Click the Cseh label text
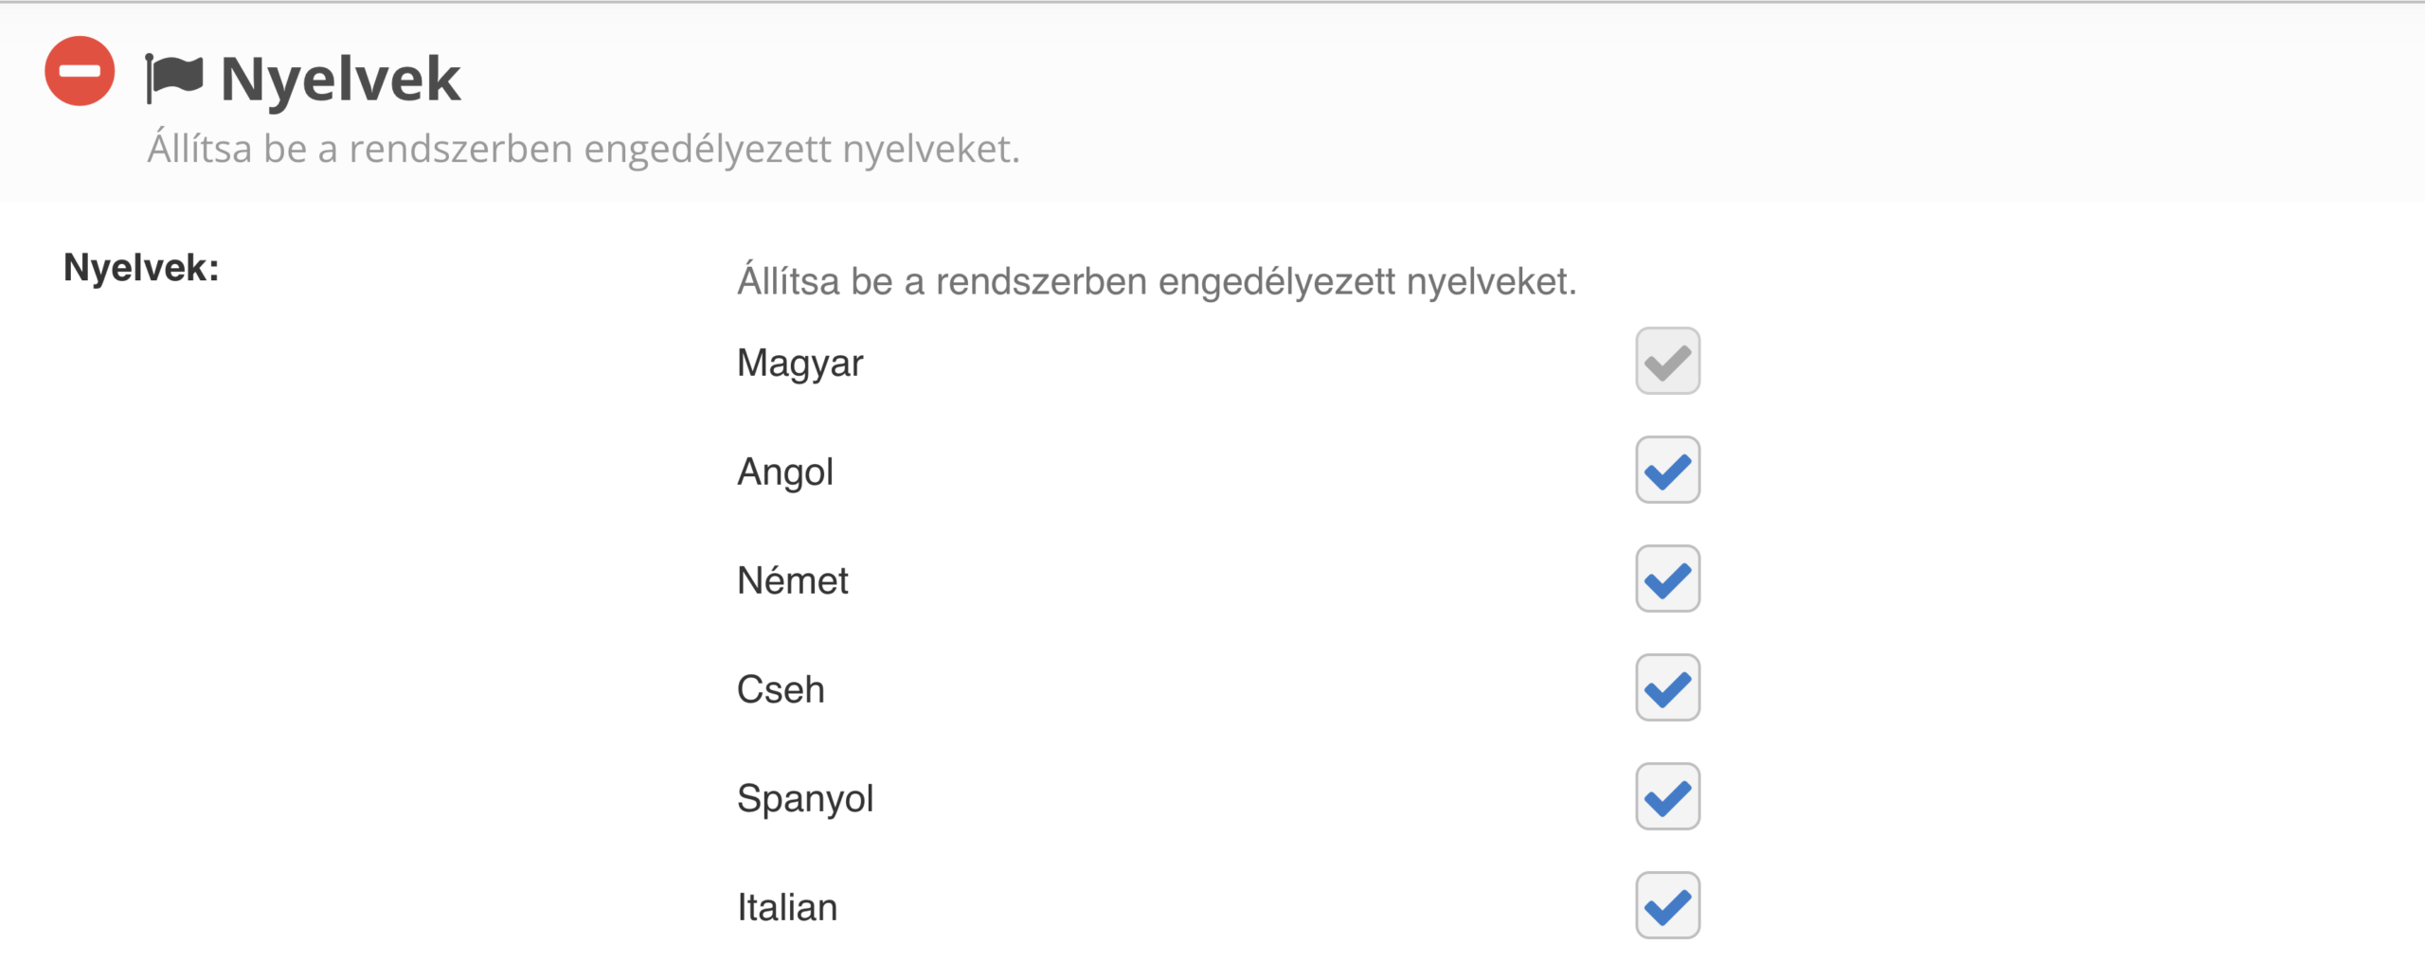 click(781, 689)
